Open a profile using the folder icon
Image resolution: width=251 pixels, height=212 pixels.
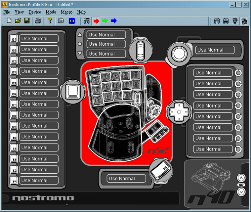(x=18, y=21)
